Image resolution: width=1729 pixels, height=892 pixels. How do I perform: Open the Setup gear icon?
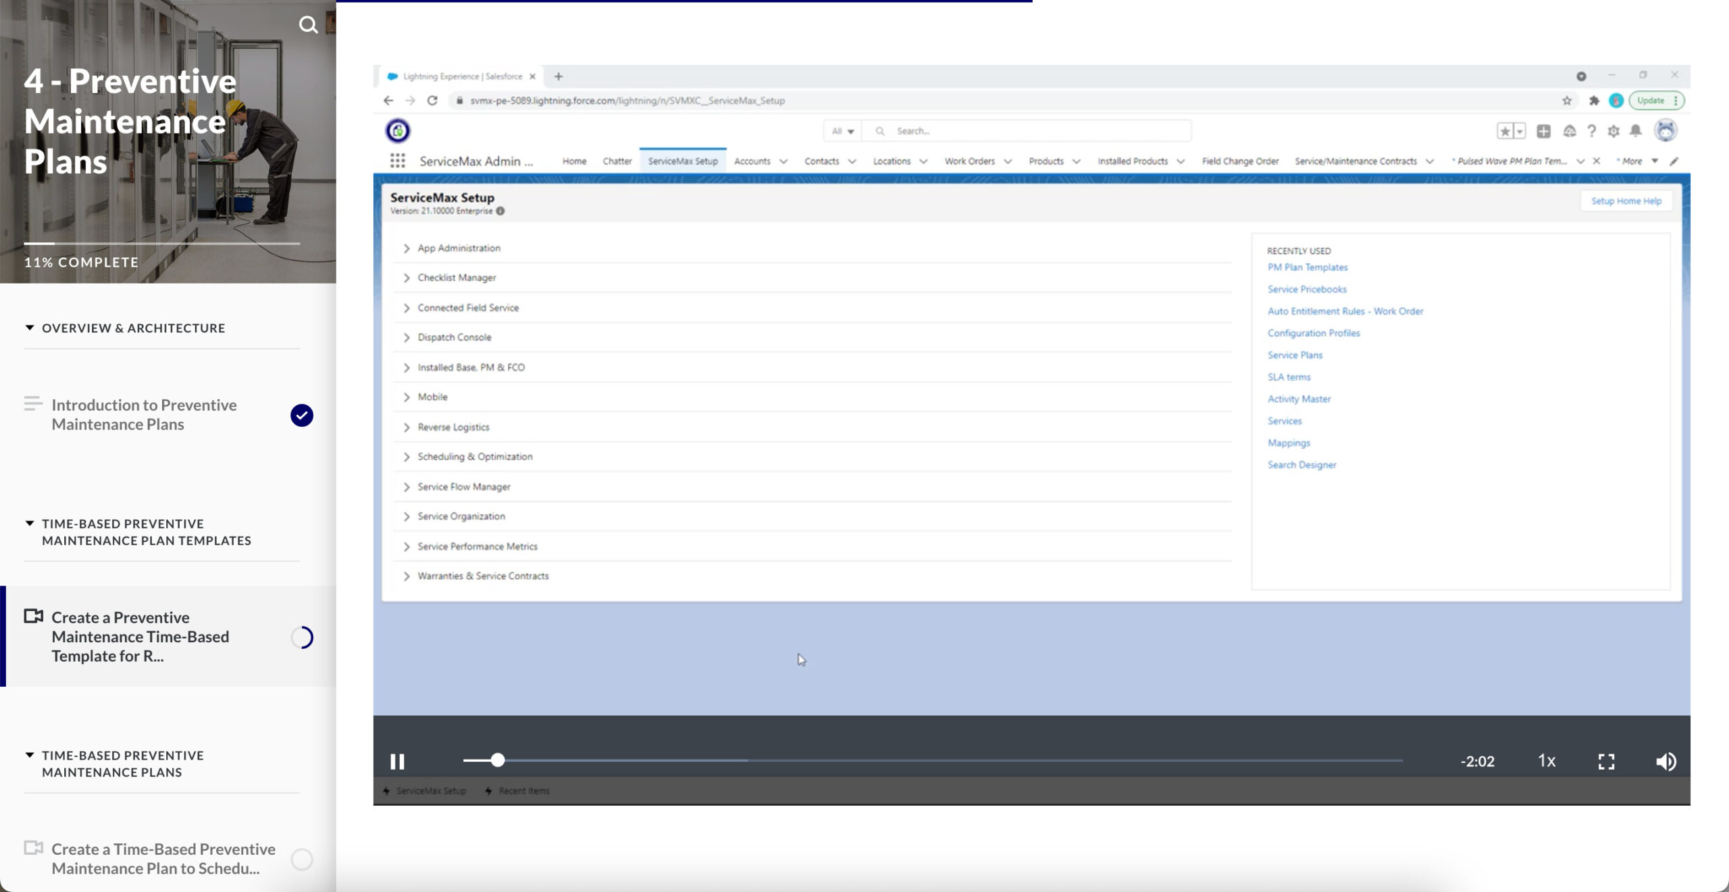click(1614, 131)
